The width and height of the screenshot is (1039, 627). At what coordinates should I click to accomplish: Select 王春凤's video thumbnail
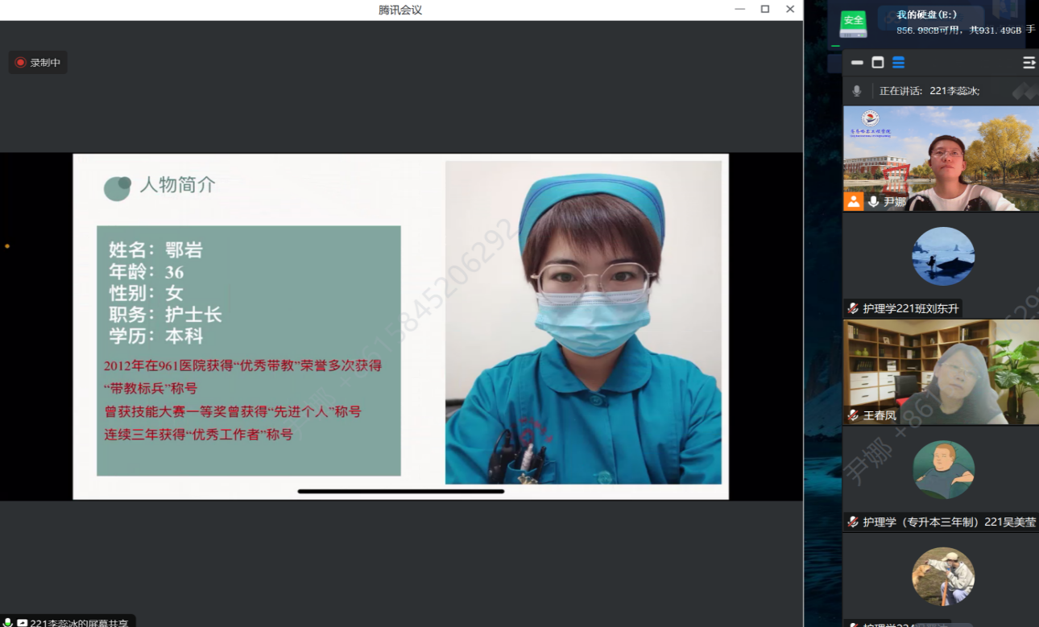click(x=941, y=372)
